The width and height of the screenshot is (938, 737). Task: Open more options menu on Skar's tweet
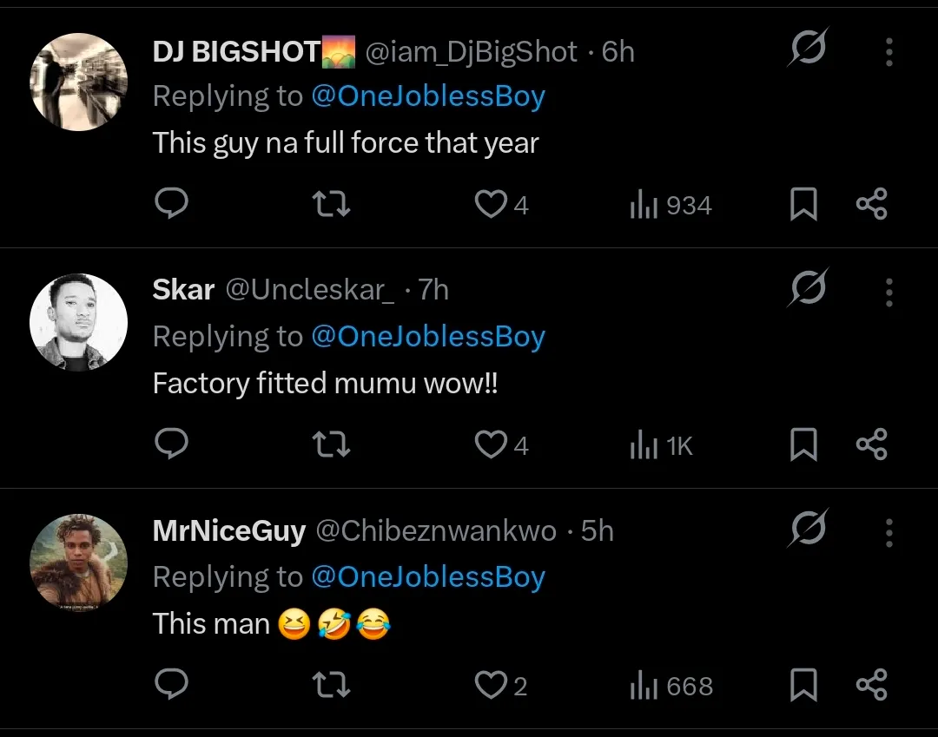tap(889, 293)
